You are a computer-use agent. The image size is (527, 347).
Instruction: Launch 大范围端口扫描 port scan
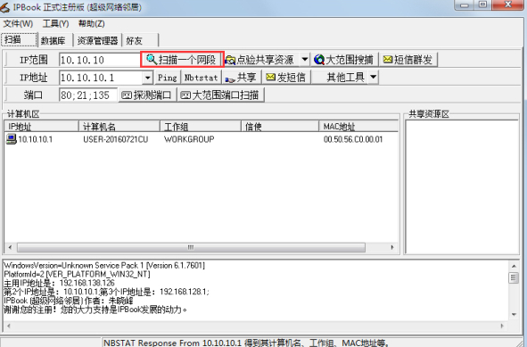[221, 95]
